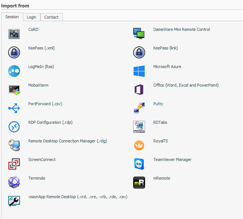Click the RDTabs icon

(x=139, y=127)
